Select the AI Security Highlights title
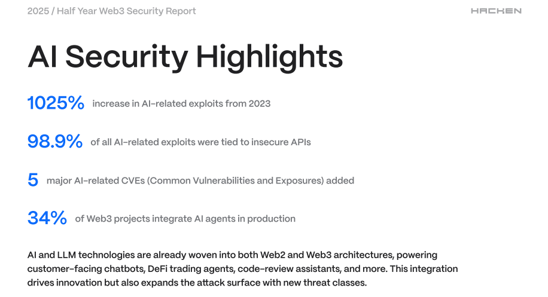The width and height of the screenshot is (548, 297). pos(185,57)
